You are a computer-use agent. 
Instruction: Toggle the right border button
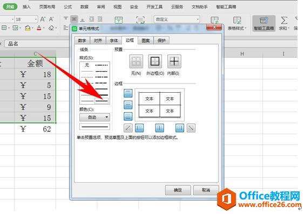click(x=180, y=128)
